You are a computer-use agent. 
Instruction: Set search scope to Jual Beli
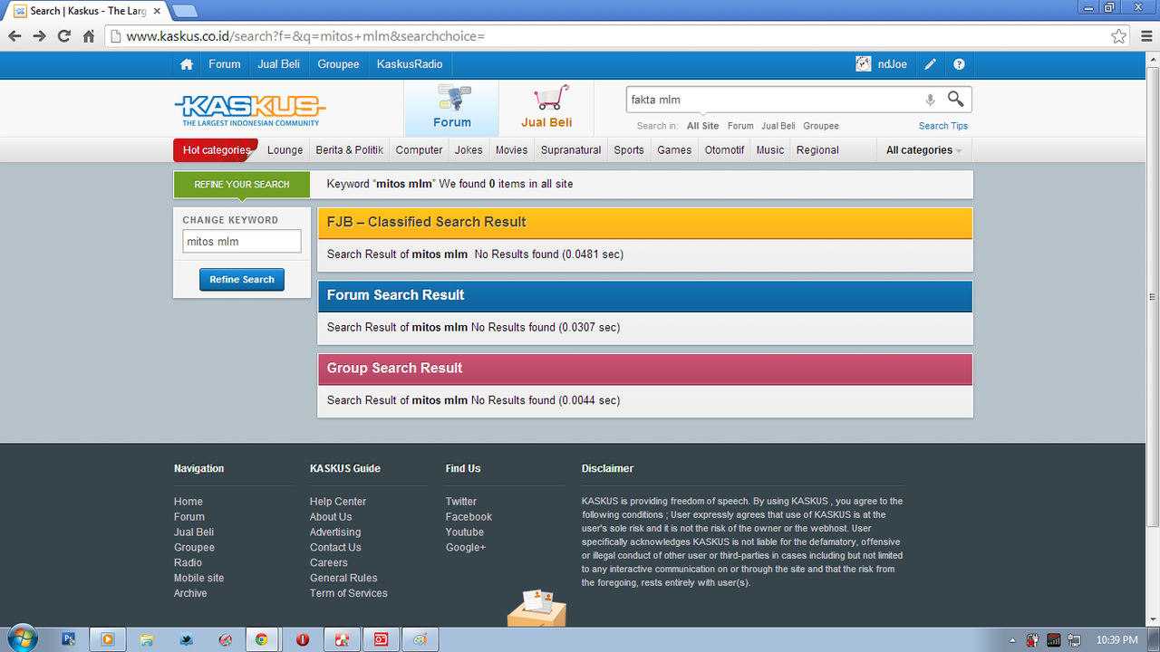pos(778,126)
